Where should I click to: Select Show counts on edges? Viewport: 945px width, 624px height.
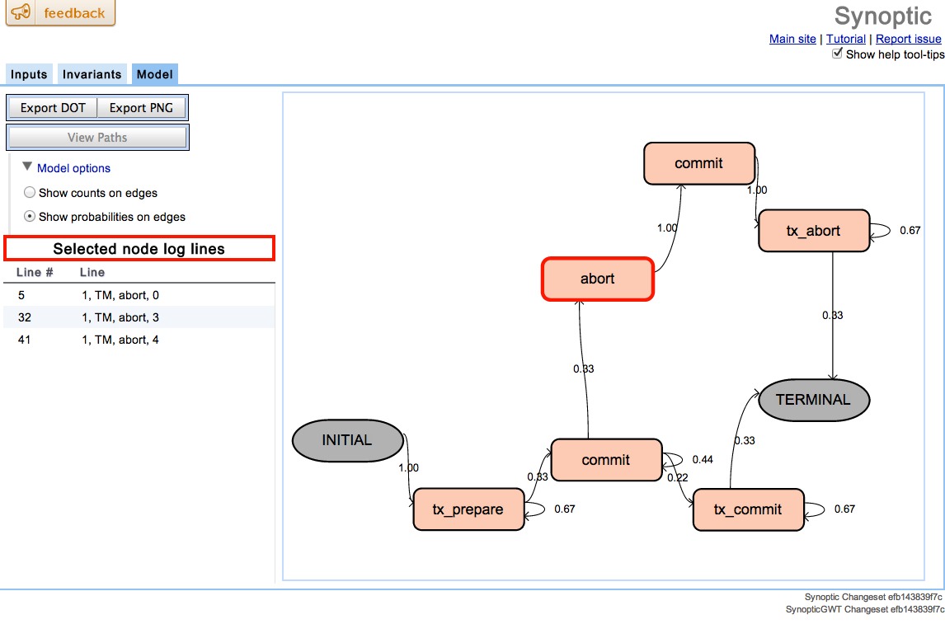(30, 192)
